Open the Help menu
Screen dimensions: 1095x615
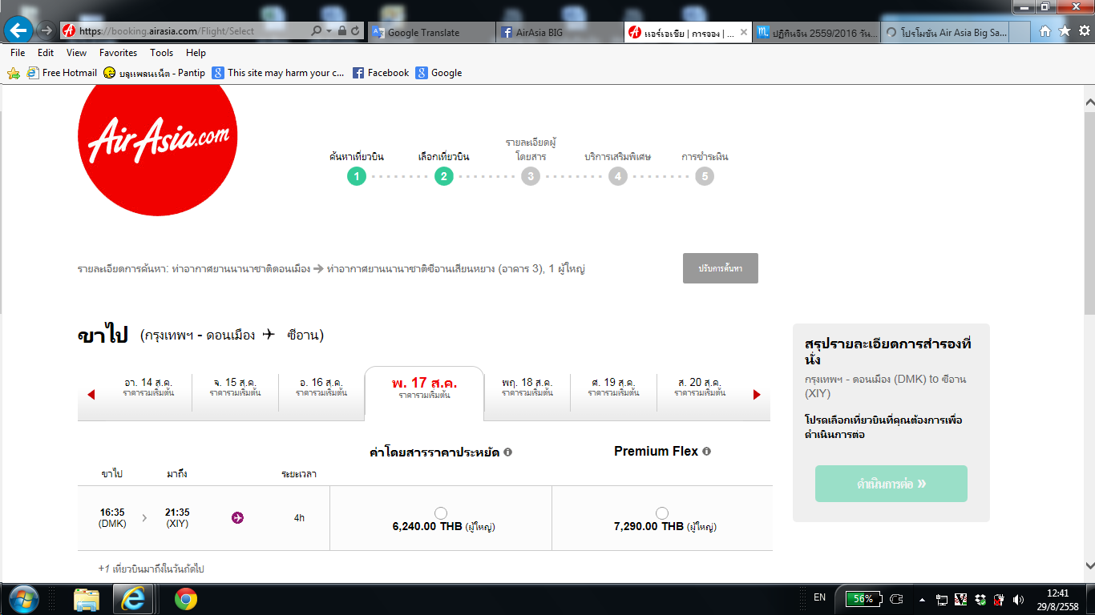pos(196,53)
